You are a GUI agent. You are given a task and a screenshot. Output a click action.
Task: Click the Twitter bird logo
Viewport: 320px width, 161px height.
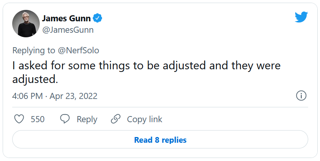pos(301,17)
